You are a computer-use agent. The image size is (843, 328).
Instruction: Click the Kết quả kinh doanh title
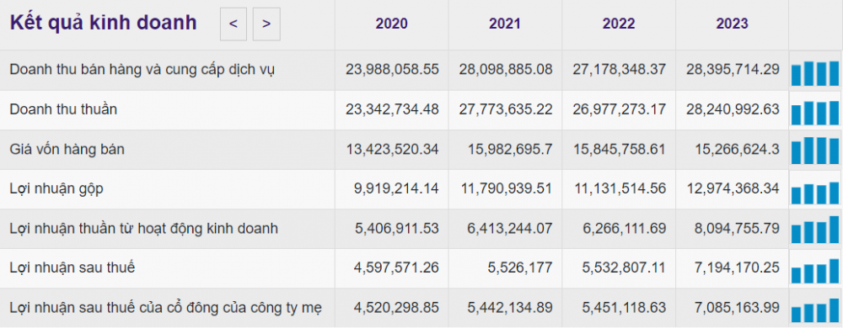tap(103, 24)
